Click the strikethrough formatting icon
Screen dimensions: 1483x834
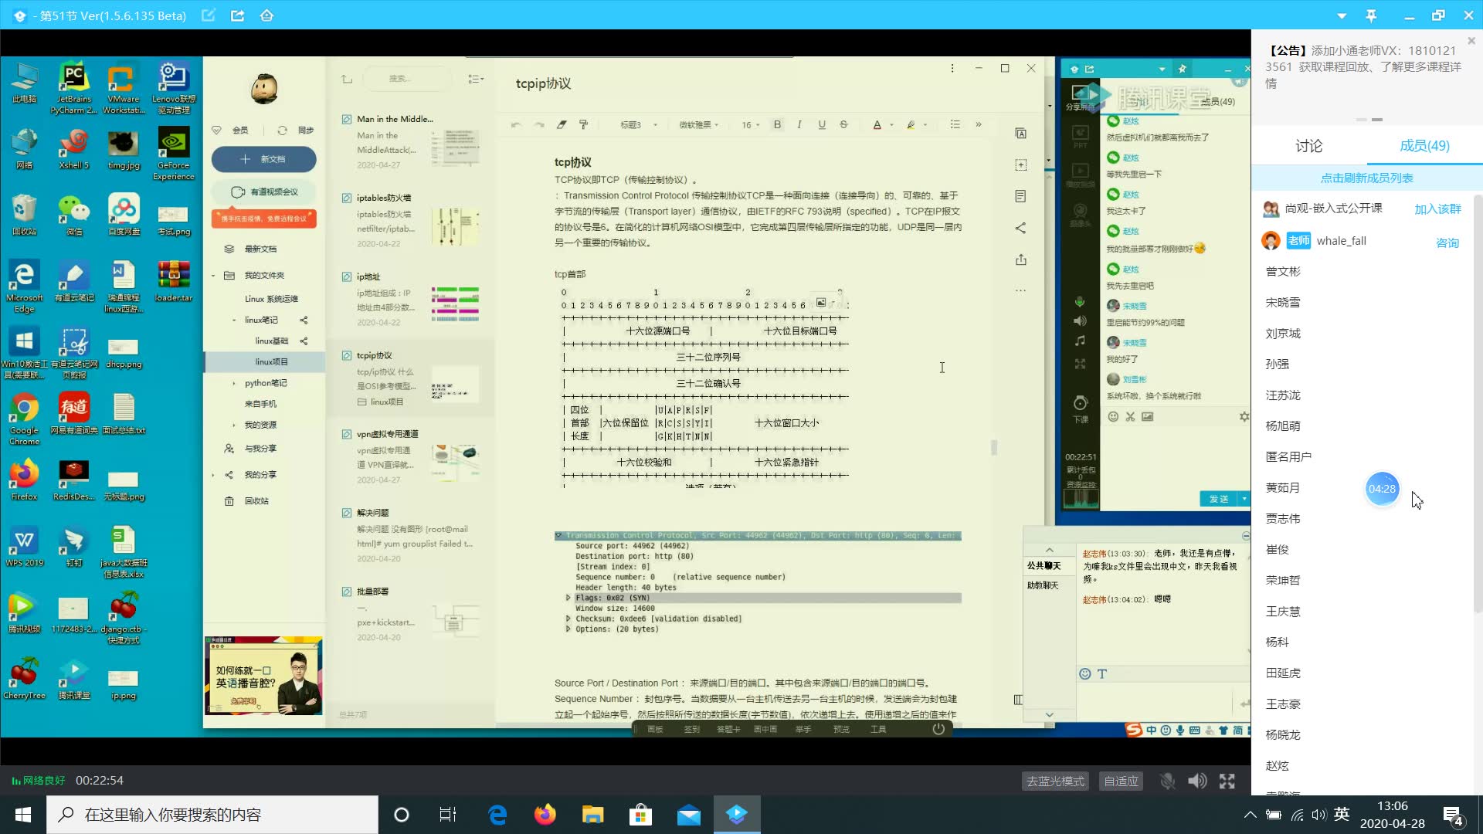coord(847,124)
